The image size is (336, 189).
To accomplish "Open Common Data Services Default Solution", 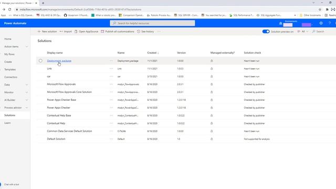I will pos(69,131).
